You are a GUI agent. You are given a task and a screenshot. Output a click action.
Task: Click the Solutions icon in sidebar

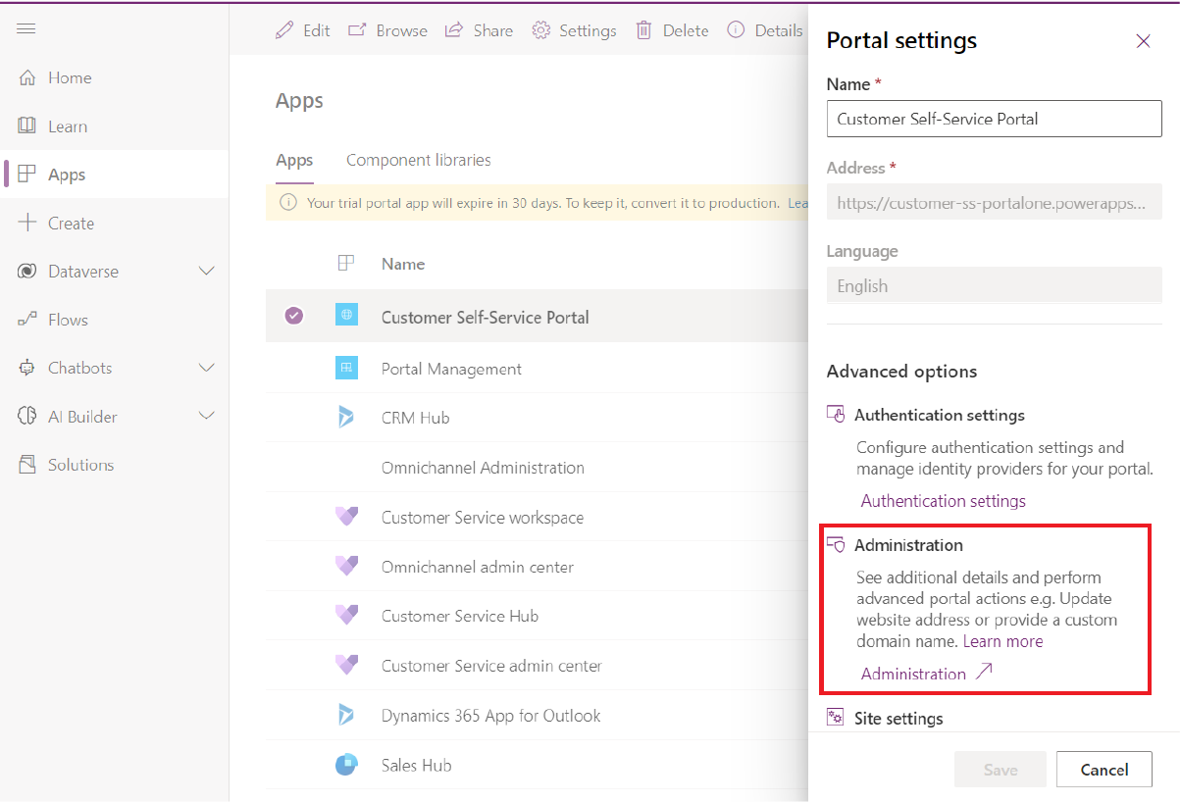click(x=27, y=465)
